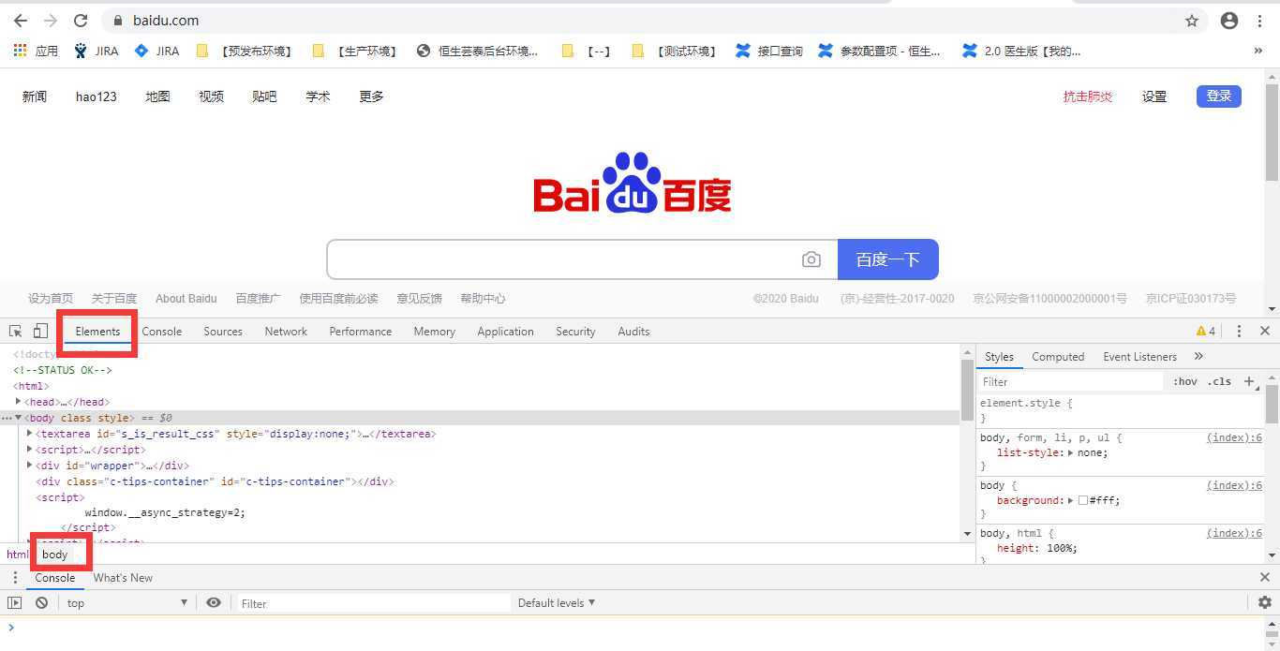Switch to the Console tab in DevTools
Image resolution: width=1280 pixels, height=651 pixels.
point(162,331)
